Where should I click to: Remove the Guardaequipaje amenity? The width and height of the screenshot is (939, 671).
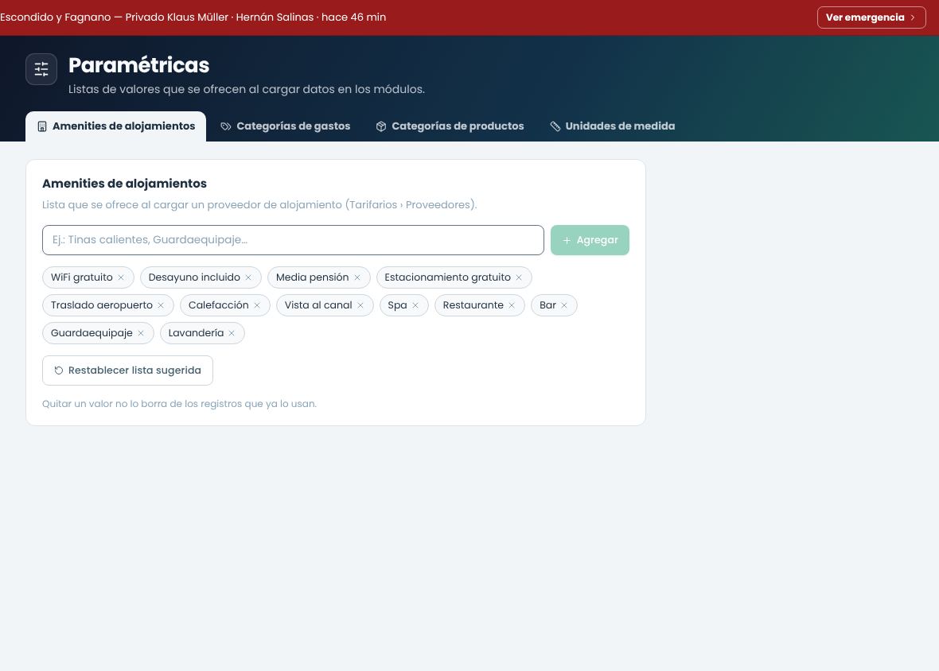tap(141, 333)
